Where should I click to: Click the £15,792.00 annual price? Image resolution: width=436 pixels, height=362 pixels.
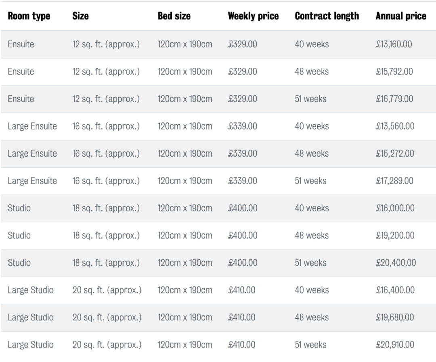pos(394,71)
